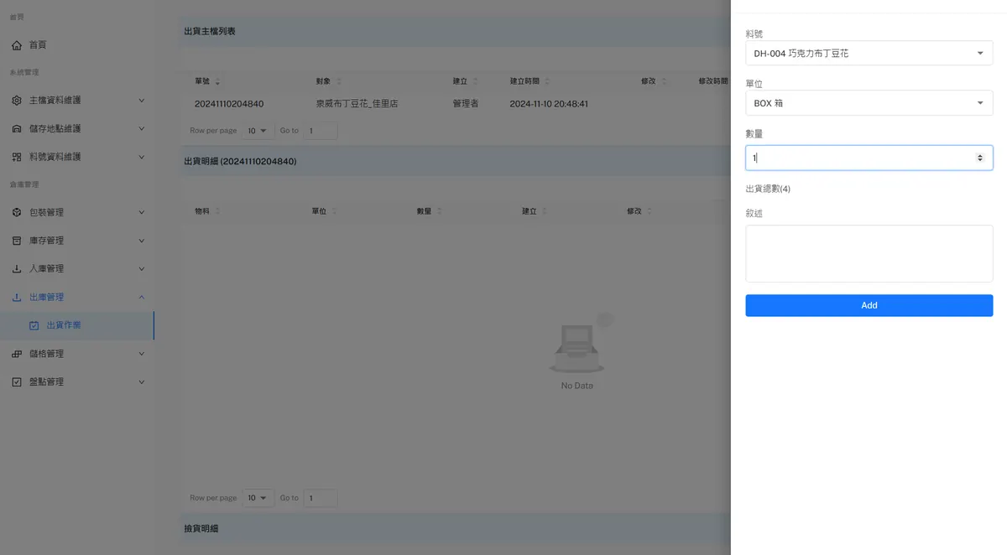Click the 數量 stepper arrows

coord(980,158)
